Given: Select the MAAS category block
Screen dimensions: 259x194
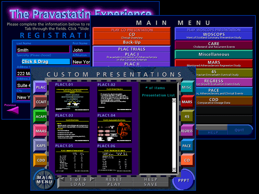Looking at the screenshot, I should point(40,131).
